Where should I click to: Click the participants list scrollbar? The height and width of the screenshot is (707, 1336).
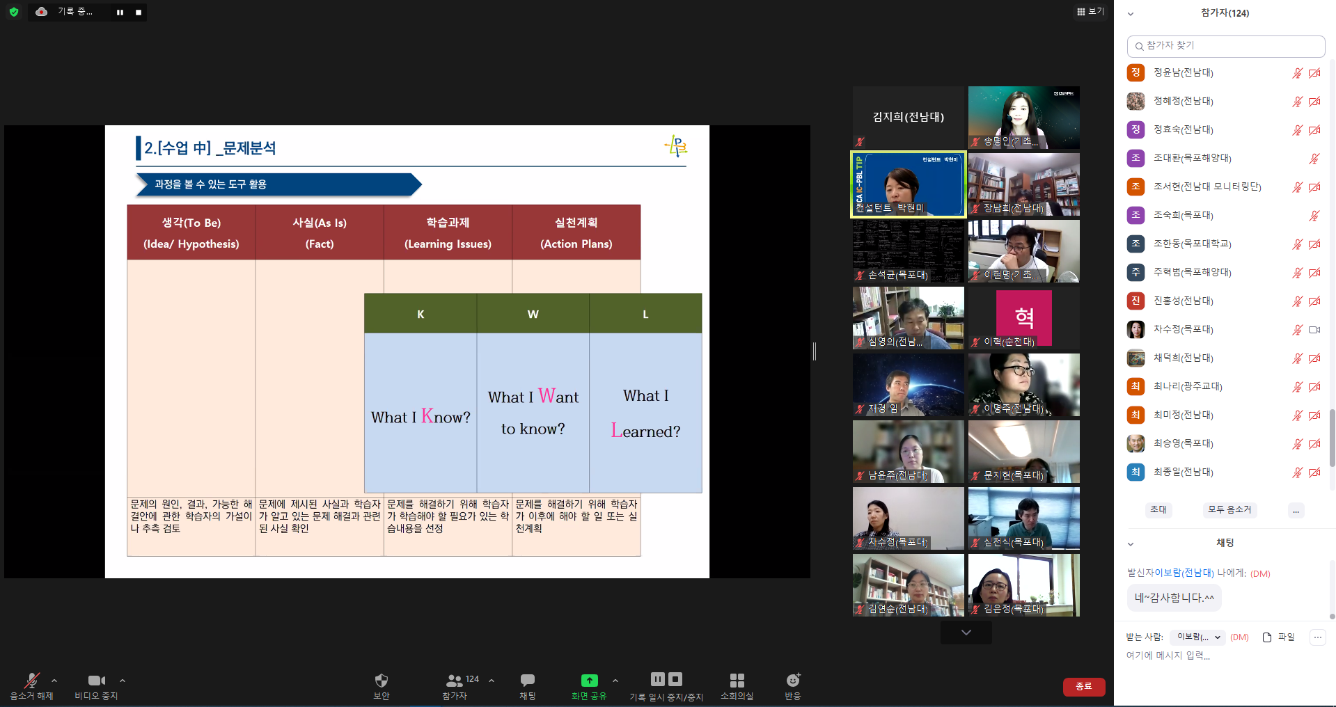(1332, 437)
